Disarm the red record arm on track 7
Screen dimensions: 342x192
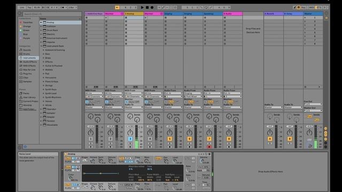point(209,147)
